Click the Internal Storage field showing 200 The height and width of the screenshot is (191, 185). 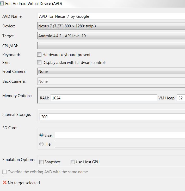click(112, 117)
